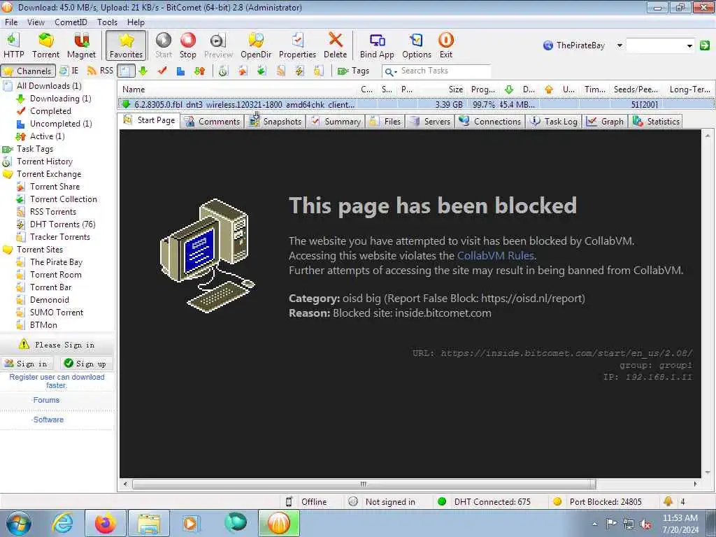
Task: Click the OpenDir toolbar icon
Action: (x=256, y=45)
